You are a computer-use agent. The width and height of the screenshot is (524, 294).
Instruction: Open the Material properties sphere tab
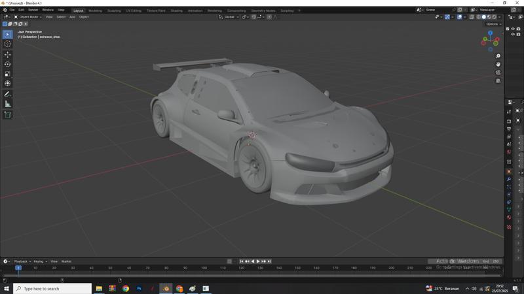pyautogui.click(x=509, y=218)
